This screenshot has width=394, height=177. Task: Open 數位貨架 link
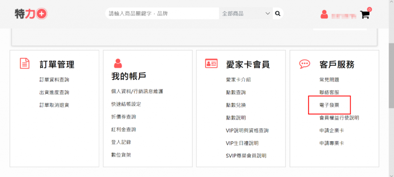[x=121, y=155]
